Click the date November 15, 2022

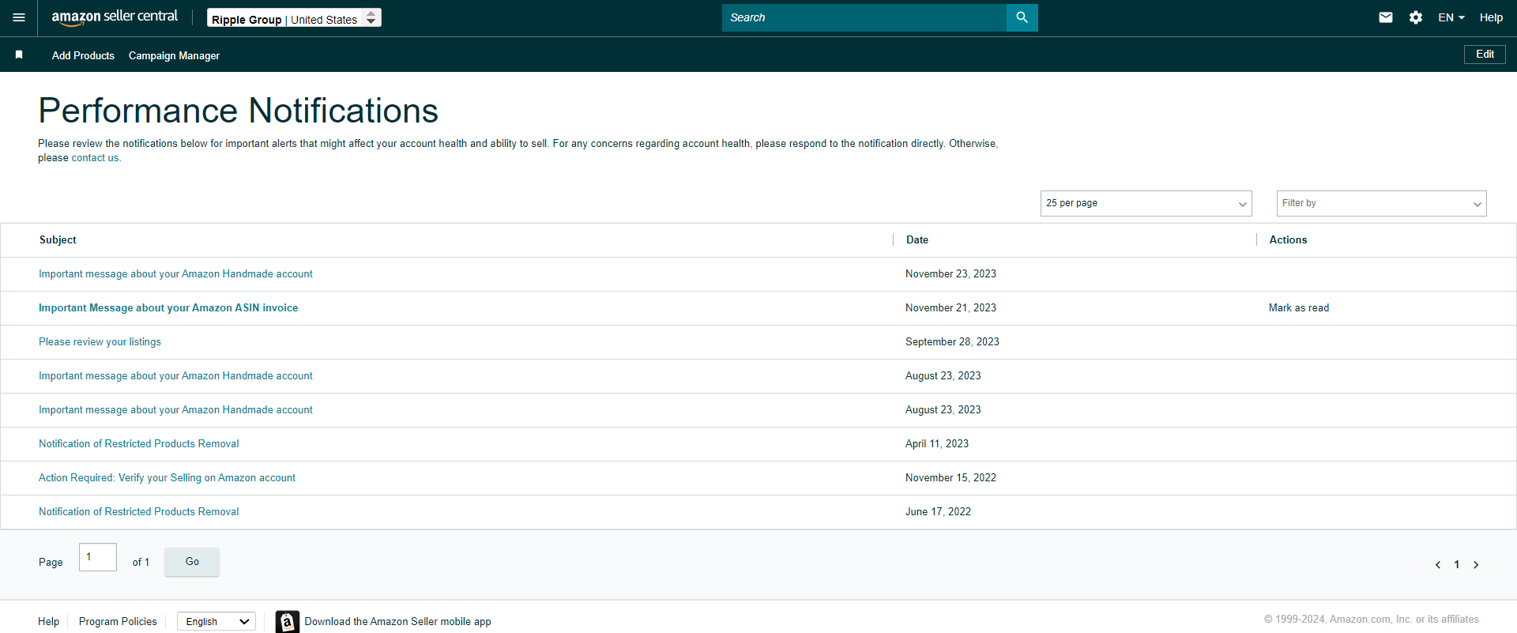pos(950,478)
